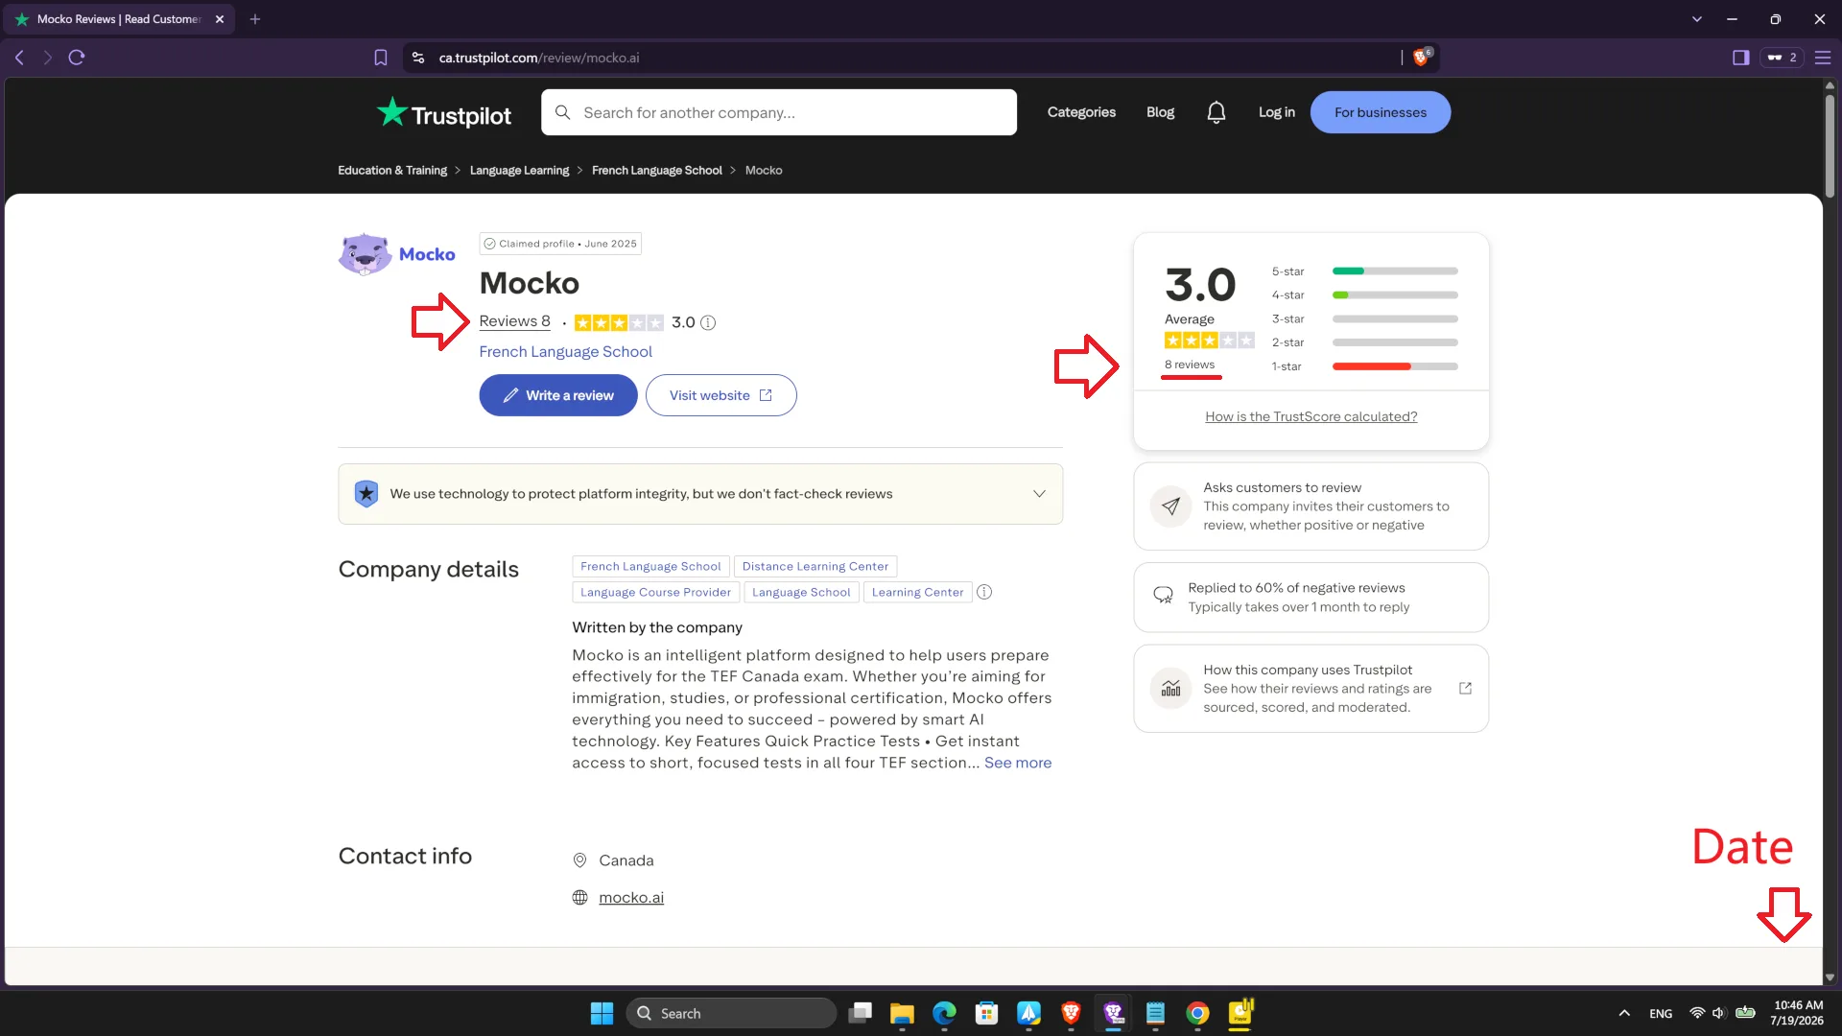
Task: Open Brave Shields icon
Action: click(x=1421, y=57)
